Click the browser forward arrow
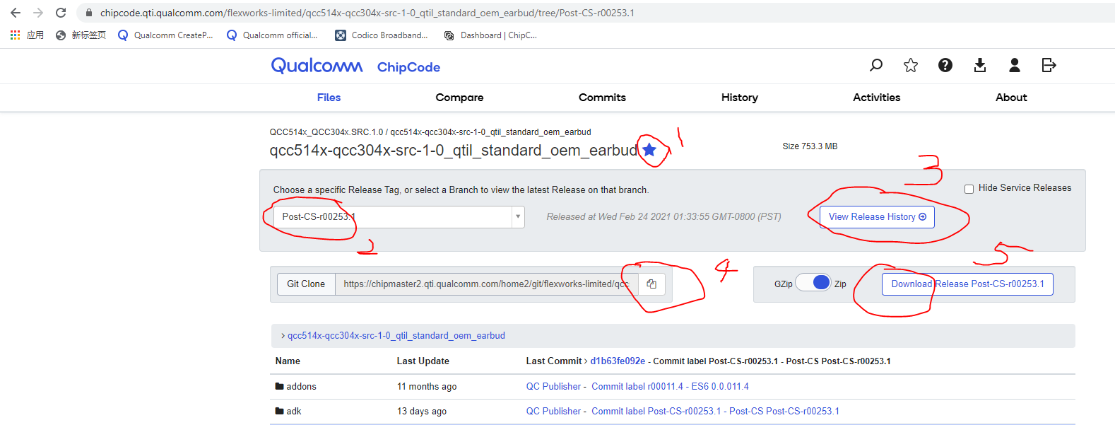 click(38, 13)
